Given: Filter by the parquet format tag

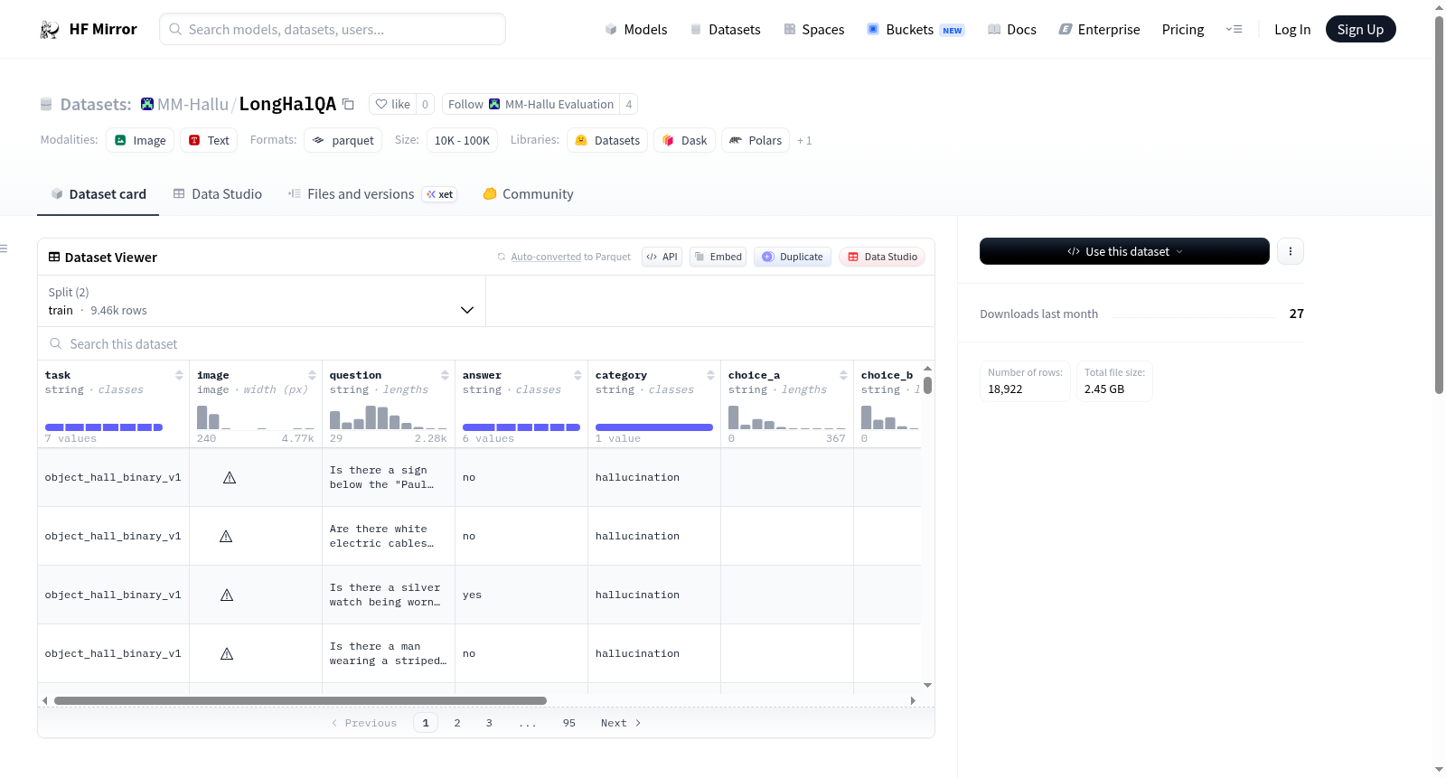Looking at the screenshot, I should click(x=343, y=140).
